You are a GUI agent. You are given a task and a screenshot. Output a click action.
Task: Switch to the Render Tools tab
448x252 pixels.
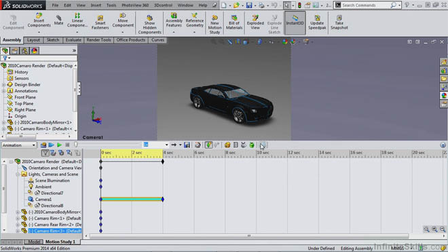tap(98, 40)
